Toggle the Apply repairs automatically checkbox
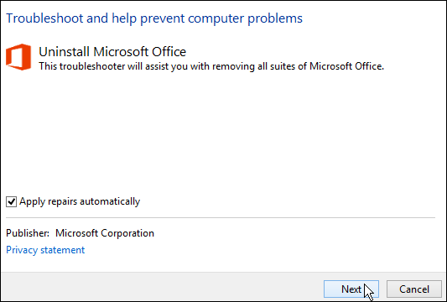447x302 pixels. click(11, 201)
